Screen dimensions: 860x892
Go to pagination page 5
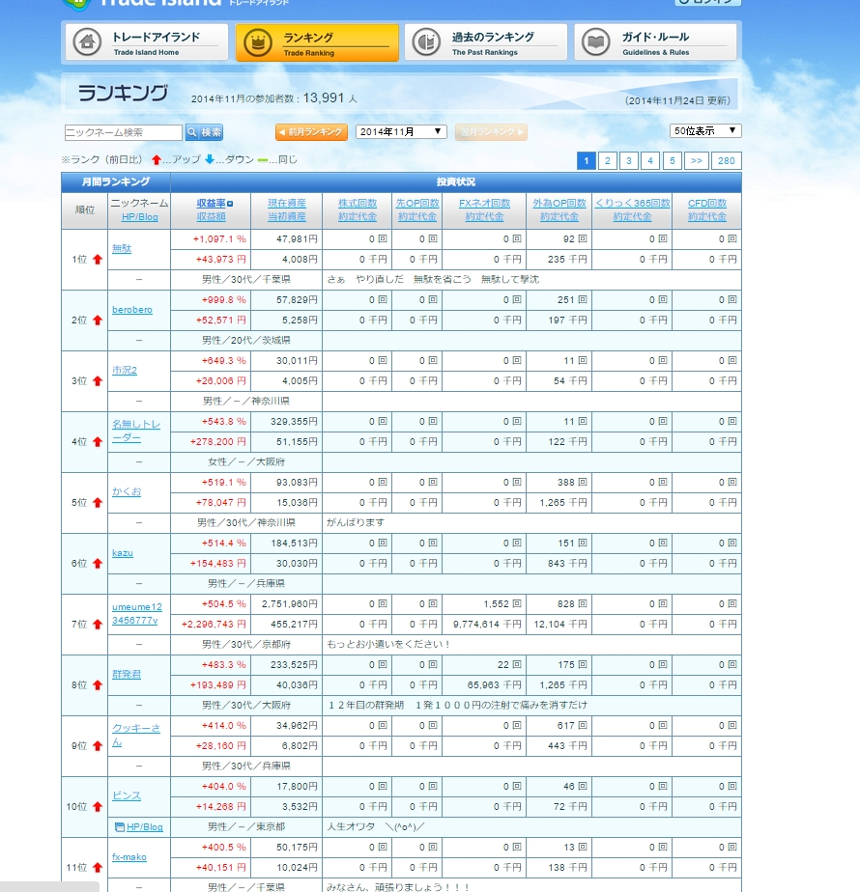(672, 160)
